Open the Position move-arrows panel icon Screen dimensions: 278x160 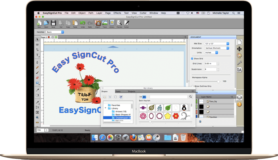239,49
